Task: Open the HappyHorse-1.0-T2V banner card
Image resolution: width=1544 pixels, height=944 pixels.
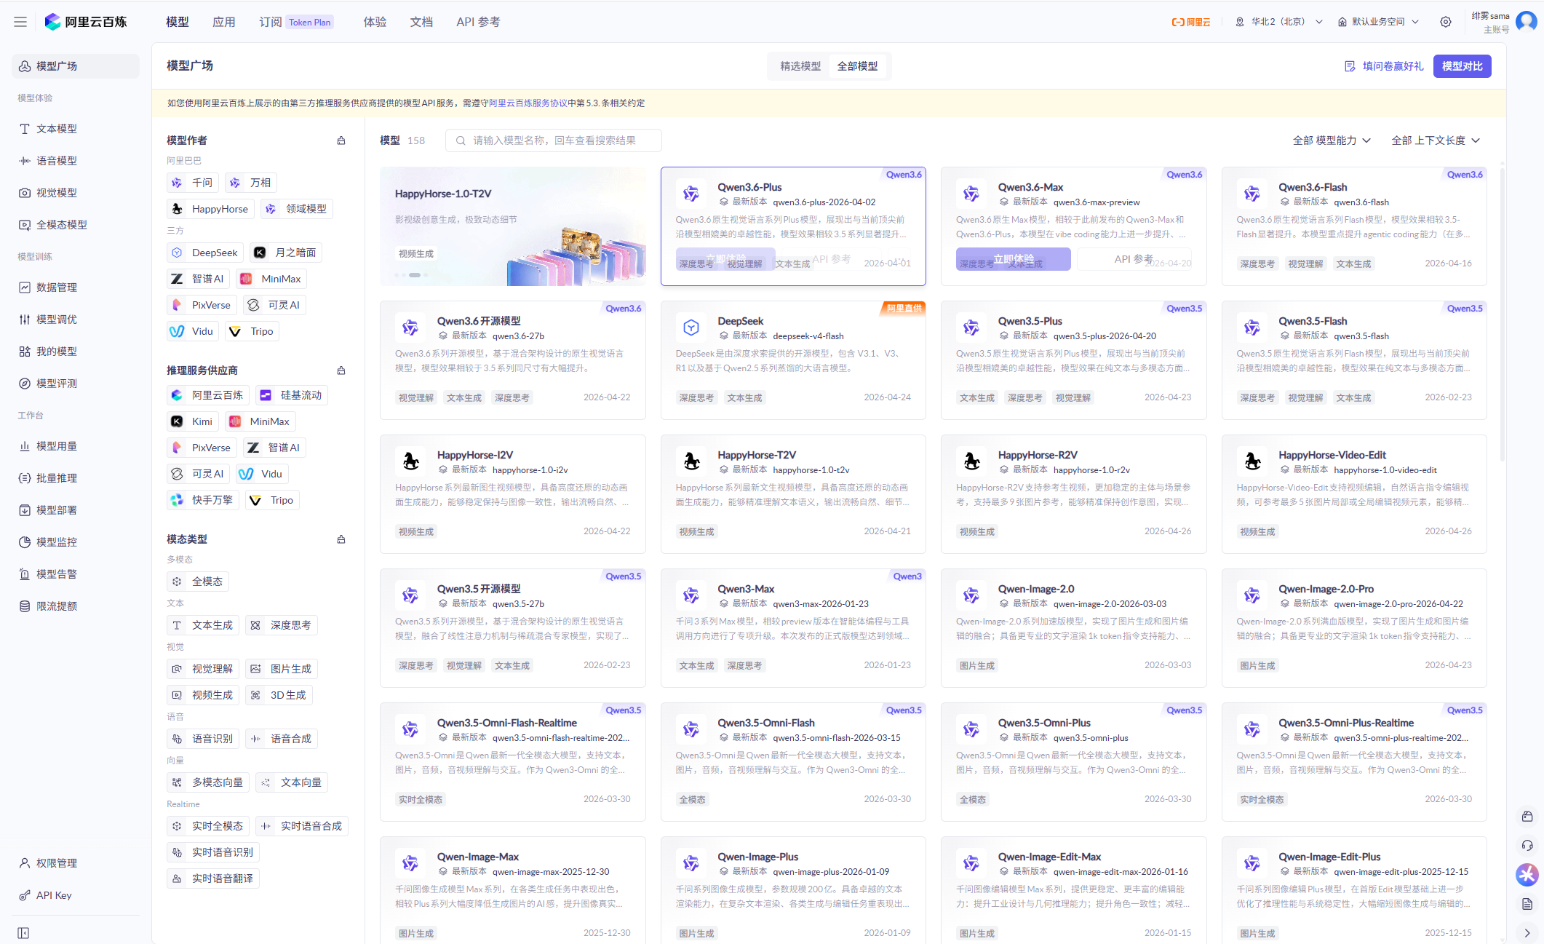Action: [x=513, y=226]
